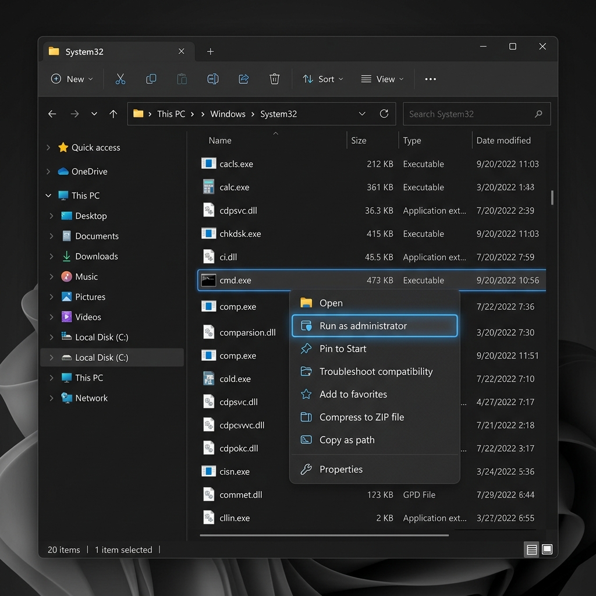Select Documents in the sidebar
596x596 pixels.
(97, 236)
